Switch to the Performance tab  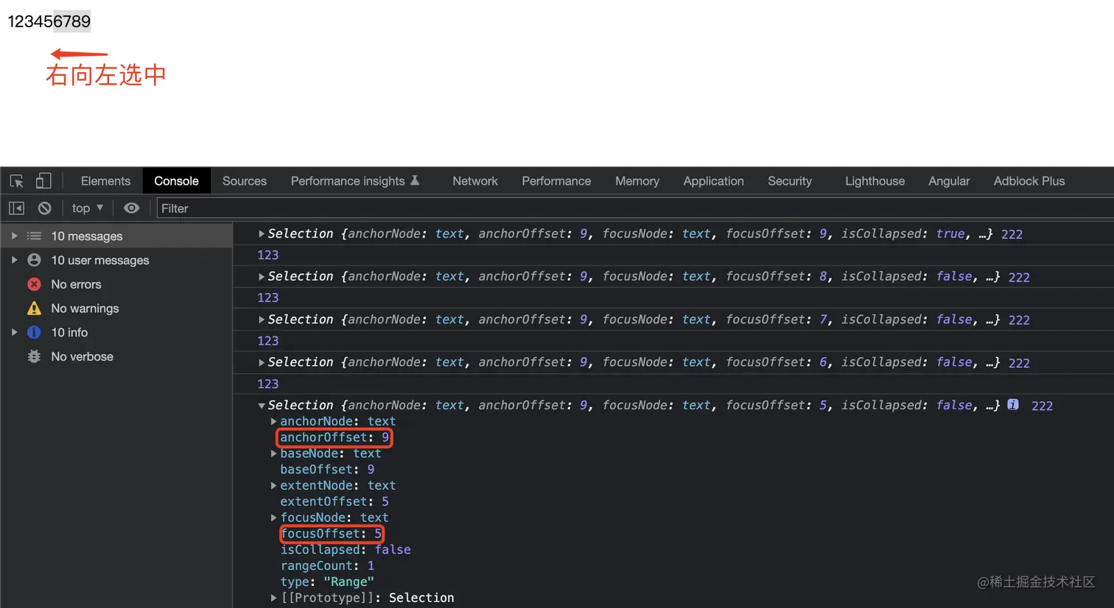pos(556,181)
